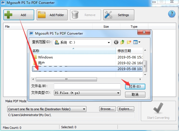The image size is (179, 131).
Task: Click the green plus Add button
Action: [19, 15]
